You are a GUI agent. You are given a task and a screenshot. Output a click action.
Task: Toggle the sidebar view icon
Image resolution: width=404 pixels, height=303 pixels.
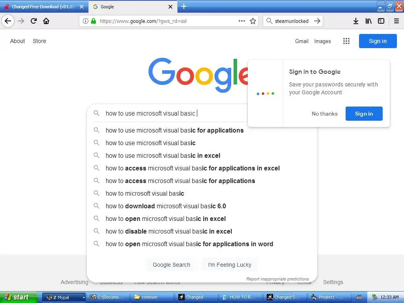coord(381,21)
